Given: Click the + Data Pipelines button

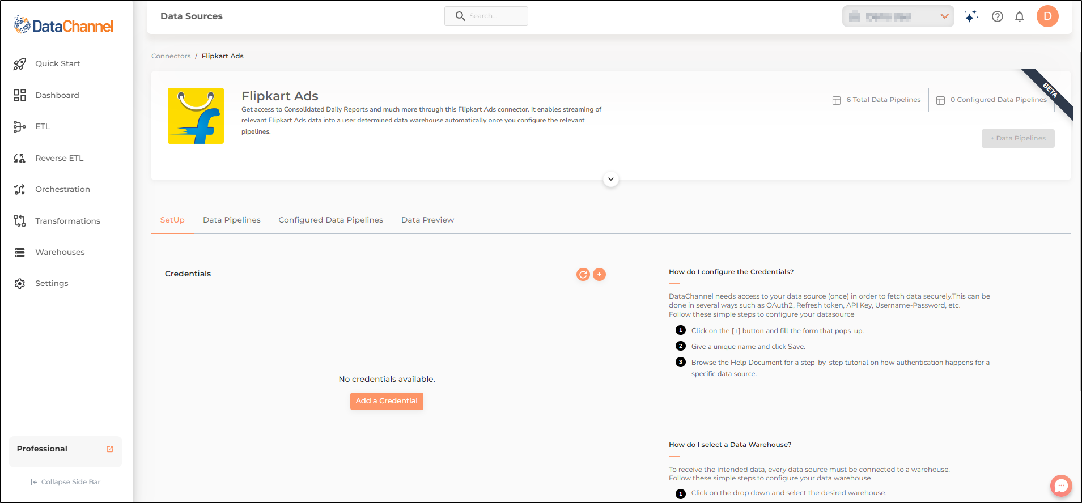Looking at the screenshot, I should pos(1018,139).
